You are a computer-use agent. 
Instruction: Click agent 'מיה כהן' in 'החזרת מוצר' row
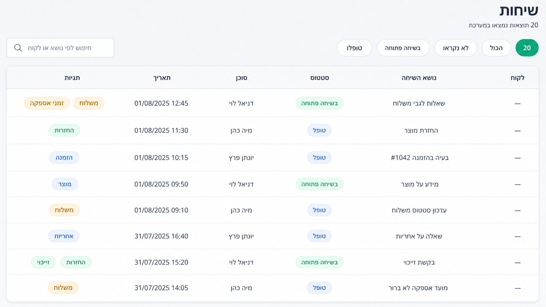[x=241, y=130]
